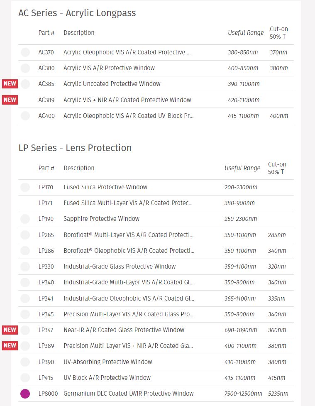Select the circle icon next to LP285
This screenshot has width=315, height=406.
point(25,235)
